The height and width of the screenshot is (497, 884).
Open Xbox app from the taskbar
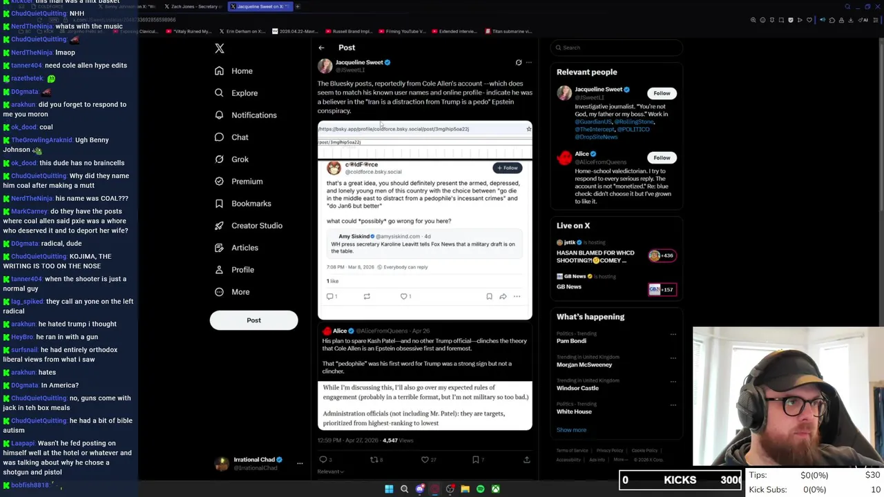point(496,489)
